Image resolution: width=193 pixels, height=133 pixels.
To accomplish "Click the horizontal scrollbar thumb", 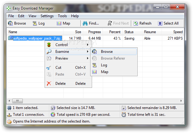I will pyautogui.click(x=18, y=101).
